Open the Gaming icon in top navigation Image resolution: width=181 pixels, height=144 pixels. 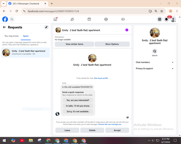[123, 19]
